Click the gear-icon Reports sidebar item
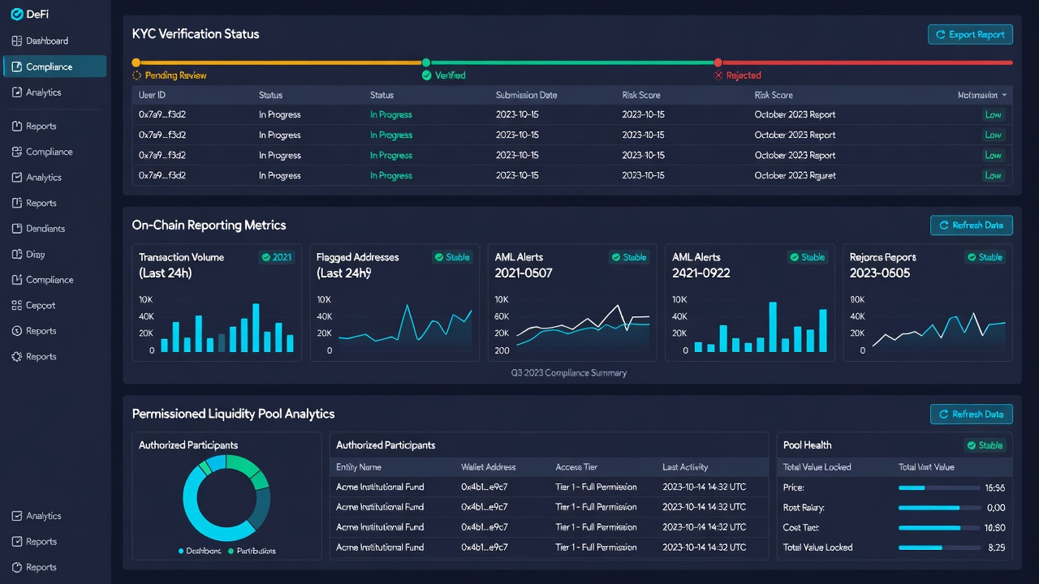Screen dimensions: 1039x584 tap(17, 356)
